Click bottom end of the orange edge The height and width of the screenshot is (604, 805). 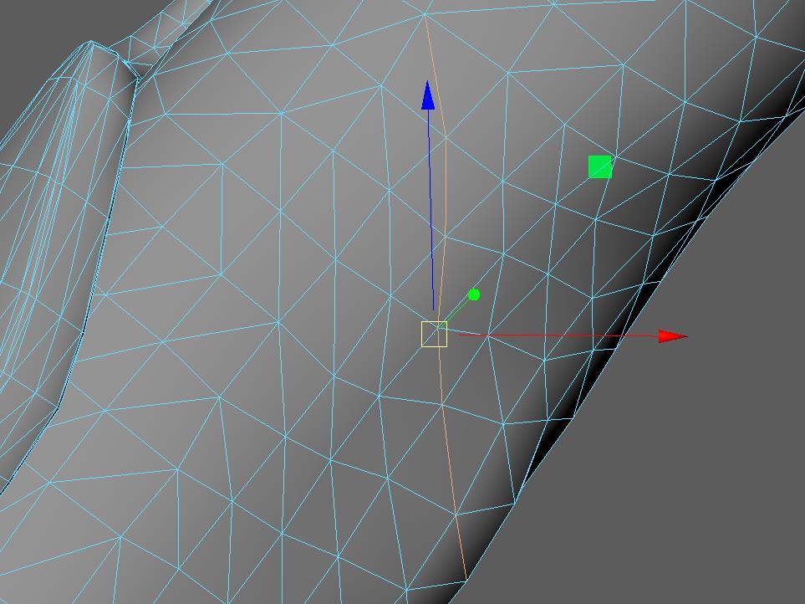466,577
